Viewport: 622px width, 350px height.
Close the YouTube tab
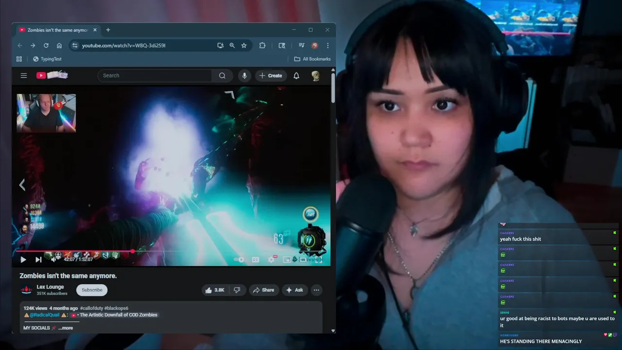point(95,30)
